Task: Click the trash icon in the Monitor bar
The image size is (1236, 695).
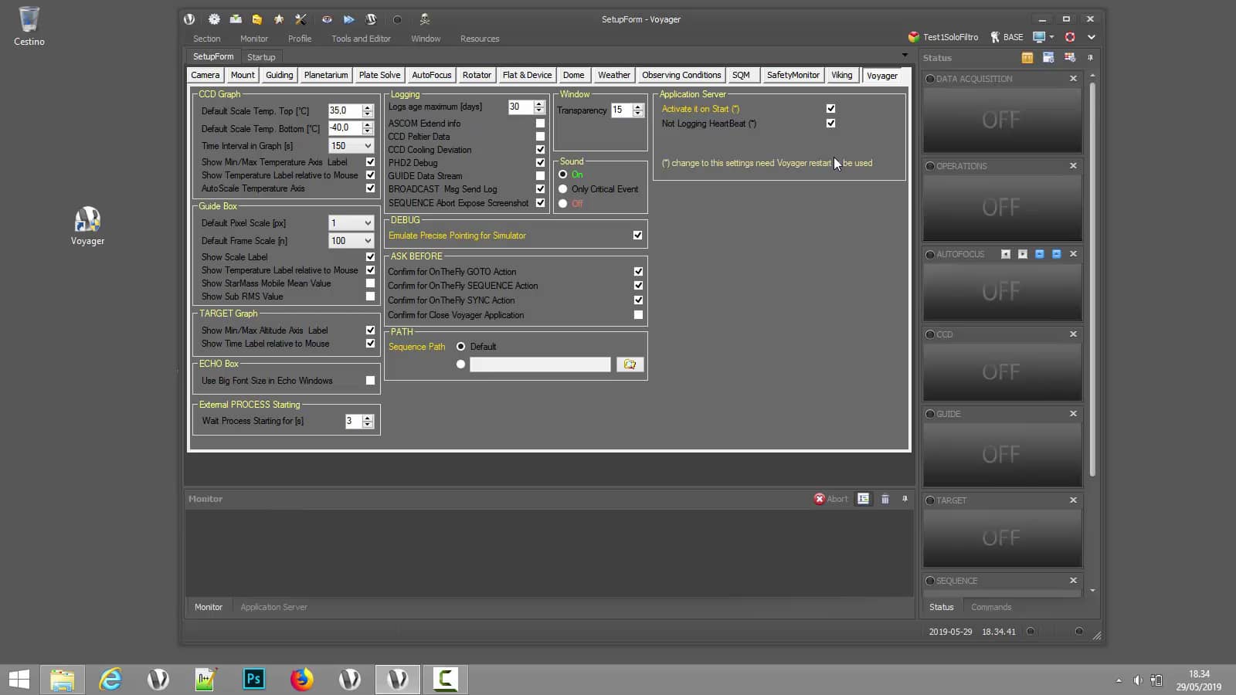Action: tap(885, 499)
